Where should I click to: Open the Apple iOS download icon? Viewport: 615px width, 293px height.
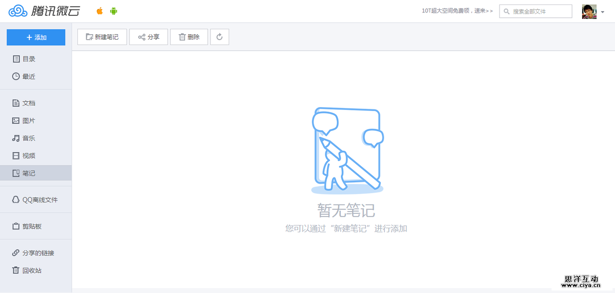[100, 11]
